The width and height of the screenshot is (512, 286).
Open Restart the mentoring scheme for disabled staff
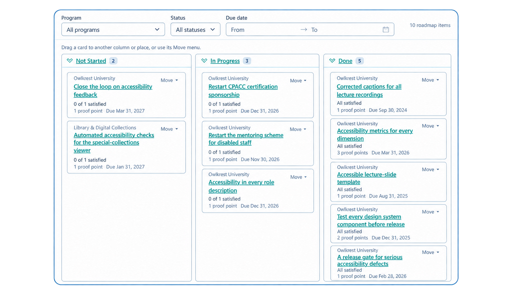tap(246, 139)
